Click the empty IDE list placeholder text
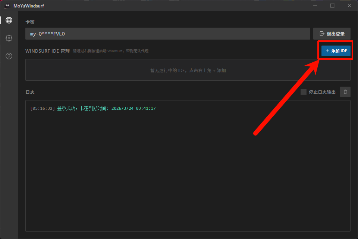The height and width of the screenshot is (239, 358). click(188, 70)
